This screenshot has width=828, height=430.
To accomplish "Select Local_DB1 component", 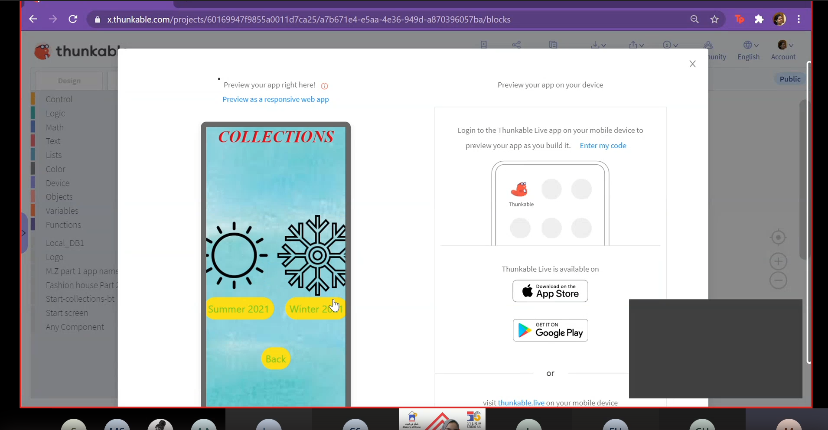I will click(65, 243).
